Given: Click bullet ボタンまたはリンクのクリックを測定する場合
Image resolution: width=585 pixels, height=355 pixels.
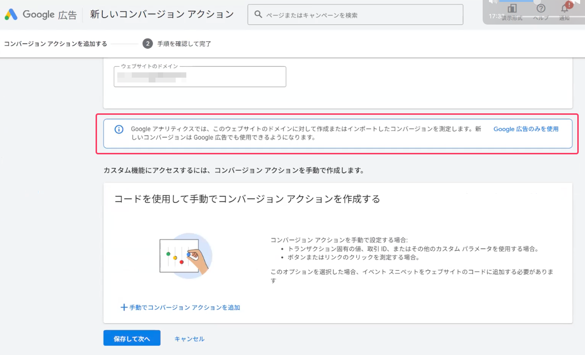Looking at the screenshot, I should point(353,258).
